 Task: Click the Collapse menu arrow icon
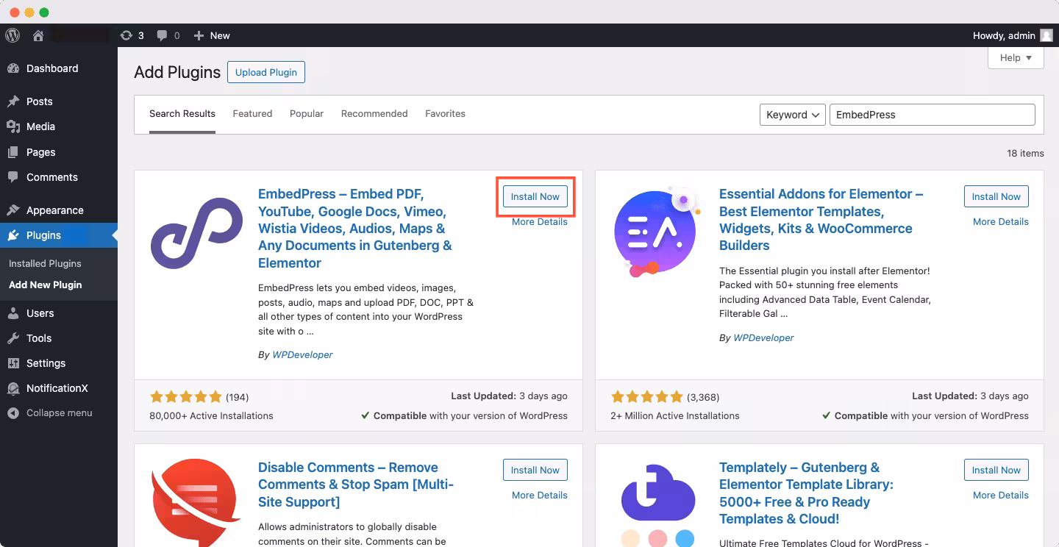click(13, 413)
